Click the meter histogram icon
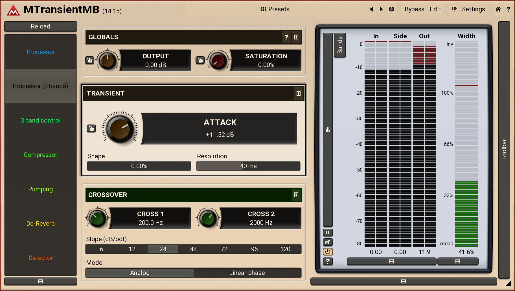 click(x=328, y=130)
